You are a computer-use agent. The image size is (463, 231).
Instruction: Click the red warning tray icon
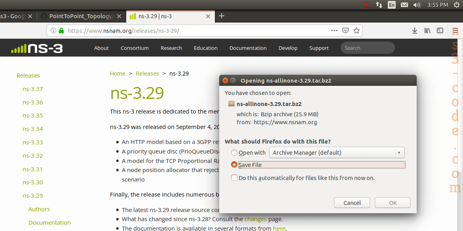coord(366,5)
